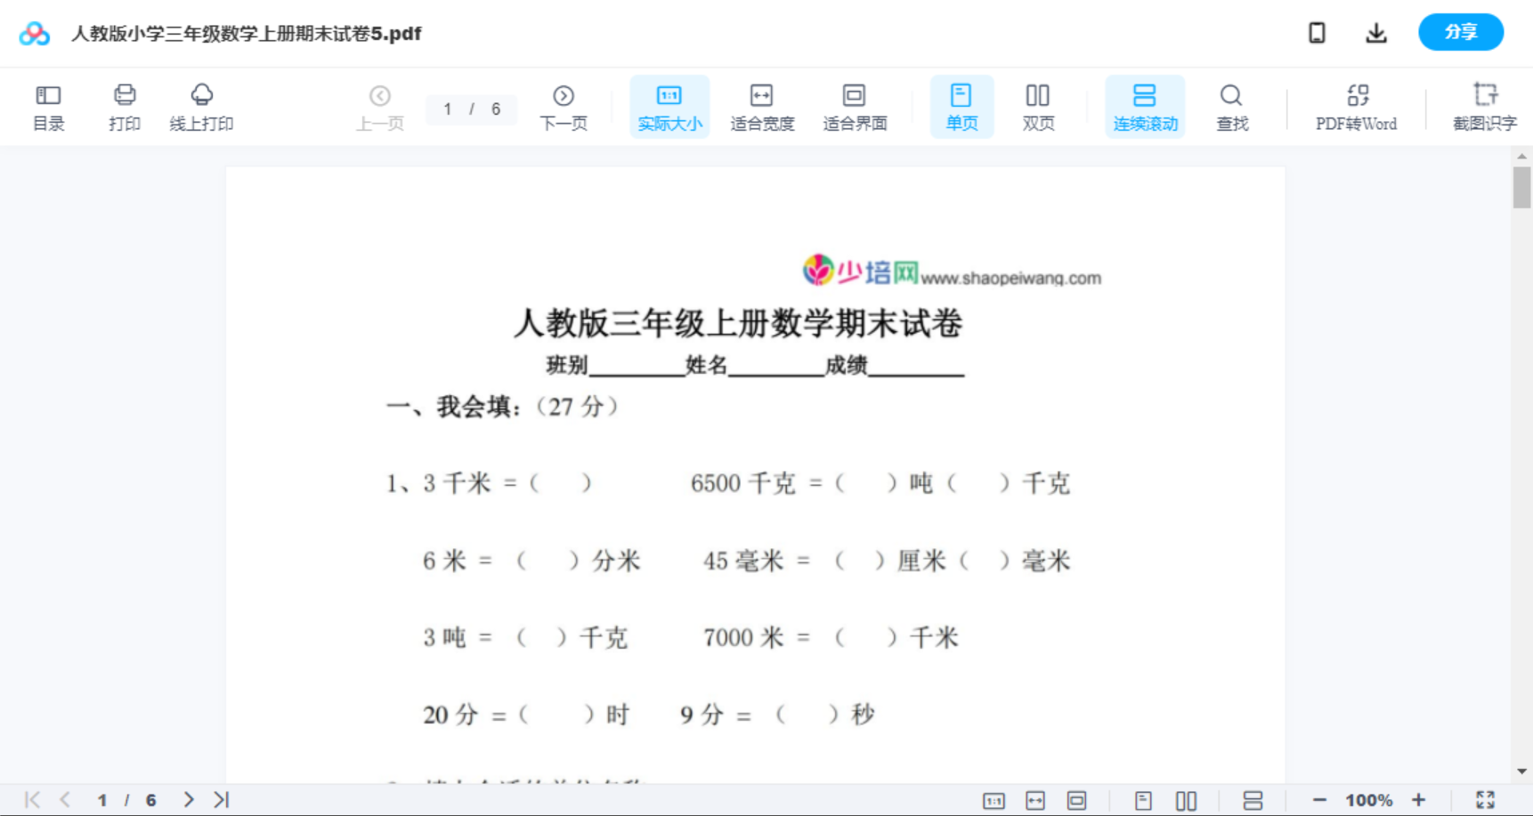Jump to last page using bottom skip arrow
Image resolution: width=1533 pixels, height=816 pixels.
(x=221, y=799)
